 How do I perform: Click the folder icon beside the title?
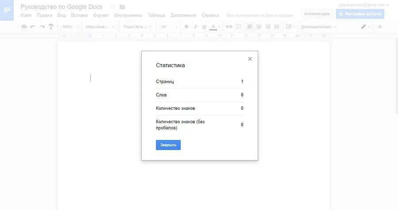pyautogui.click(x=122, y=7)
